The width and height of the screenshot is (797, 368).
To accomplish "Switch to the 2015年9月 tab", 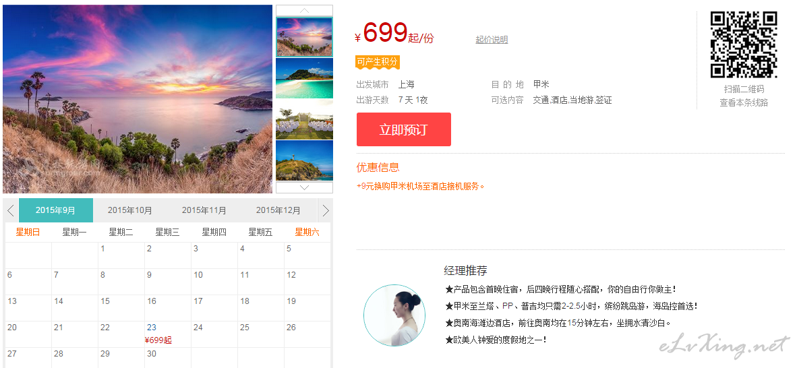I will (x=56, y=210).
